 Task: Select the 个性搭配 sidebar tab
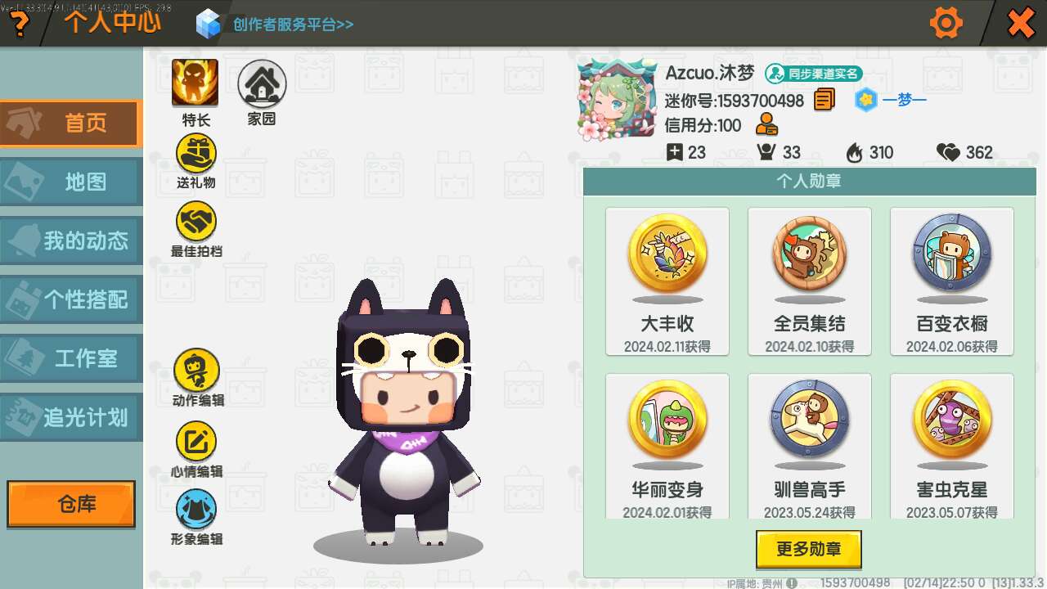[71, 299]
